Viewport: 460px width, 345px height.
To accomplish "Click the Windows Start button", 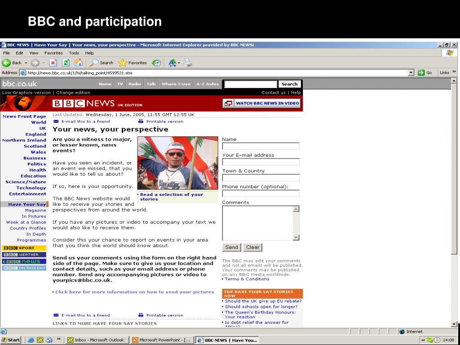I will pyautogui.click(x=11, y=340).
